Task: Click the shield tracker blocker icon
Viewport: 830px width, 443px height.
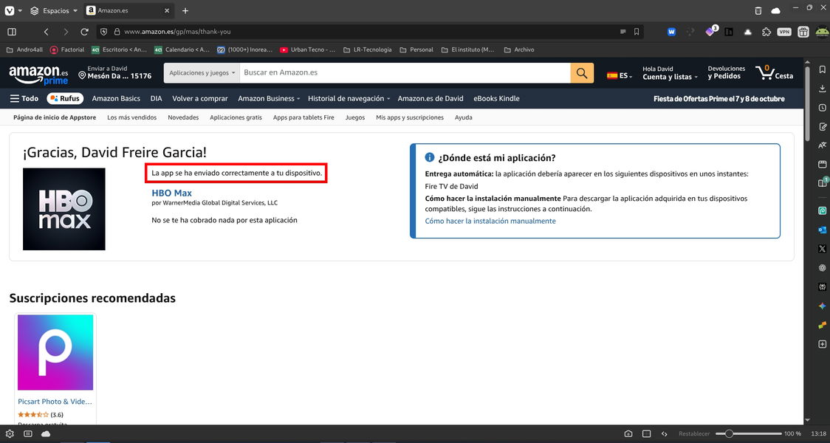Action: pos(103,32)
